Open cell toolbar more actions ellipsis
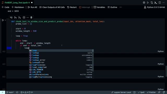 (x=28, y=17)
